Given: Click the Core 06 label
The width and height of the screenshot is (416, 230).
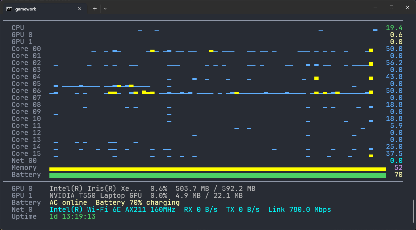Looking at the screenshot, I should click(26, 91).
